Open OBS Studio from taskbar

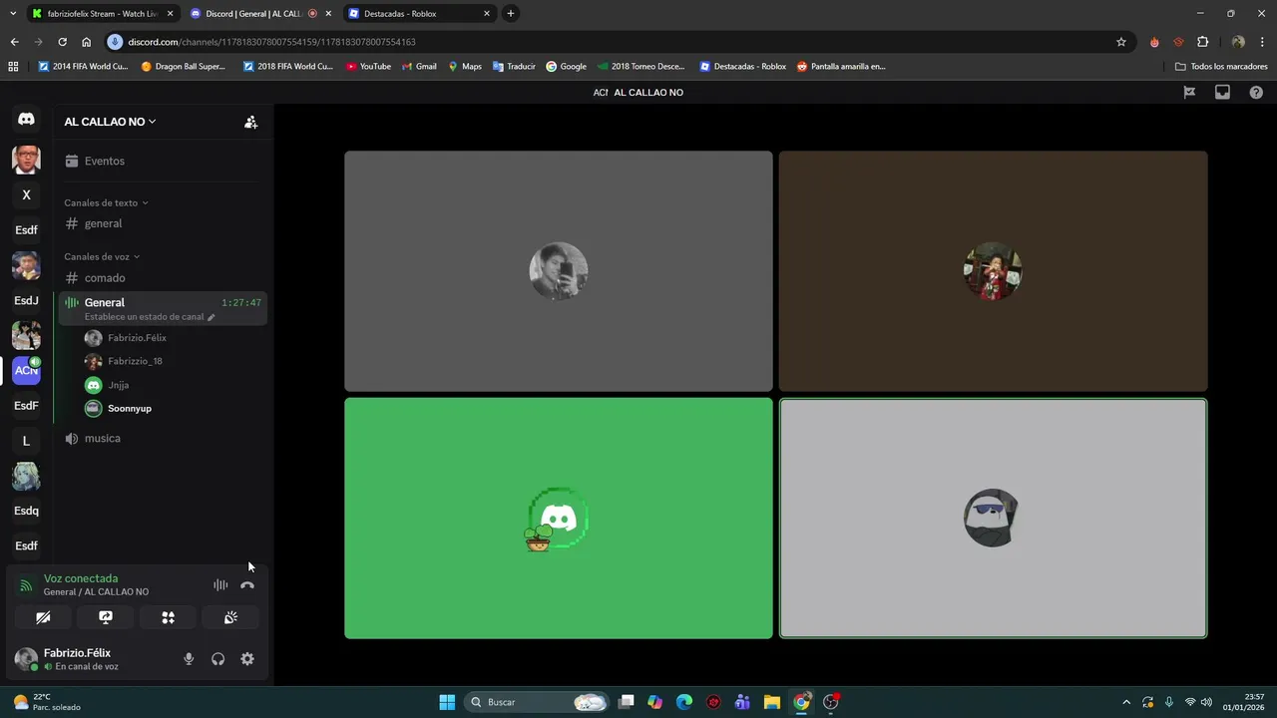pos(831,702)
